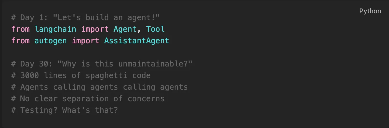
Task: Click the capitalized "Agents" starting the comment
Action: [34, 87]
